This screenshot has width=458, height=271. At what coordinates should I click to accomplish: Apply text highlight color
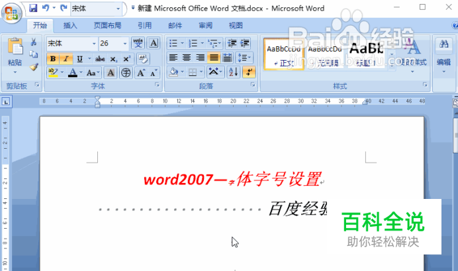(53, 73)
